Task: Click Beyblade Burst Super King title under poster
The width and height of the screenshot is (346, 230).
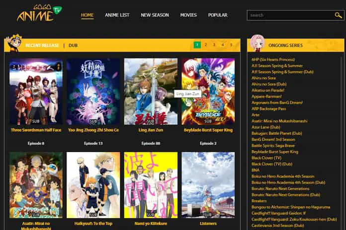Action: (208, 130)
